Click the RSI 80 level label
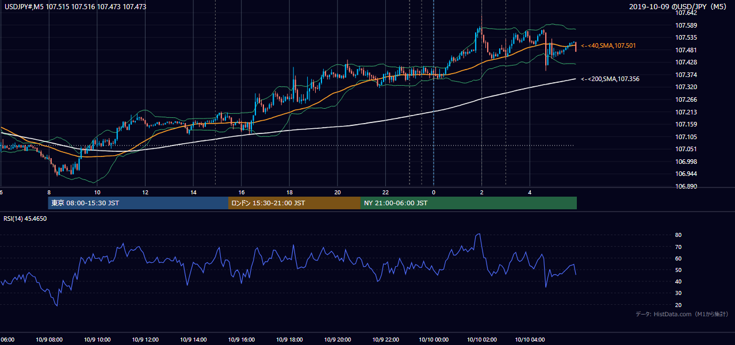This screenshot has width=735, height=345. [679, 235]
